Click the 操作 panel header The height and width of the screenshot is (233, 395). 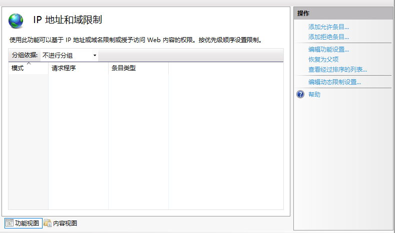pos(343,14)
